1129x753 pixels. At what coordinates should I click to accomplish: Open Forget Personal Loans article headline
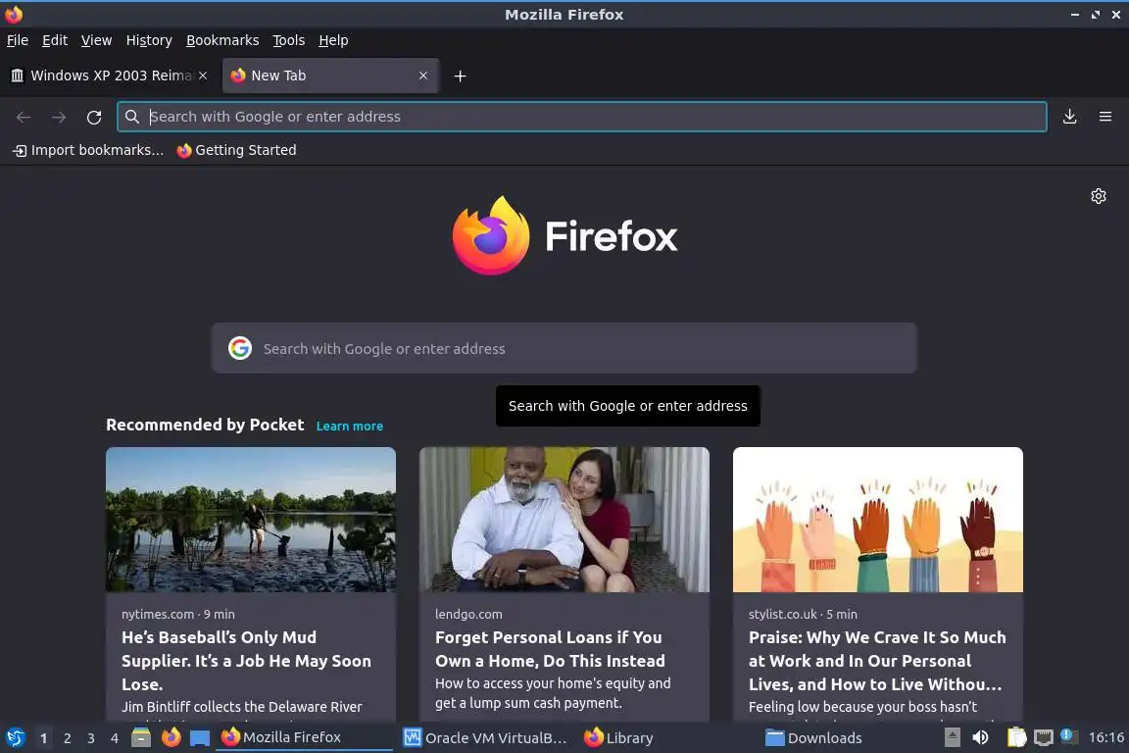[550, 649]
